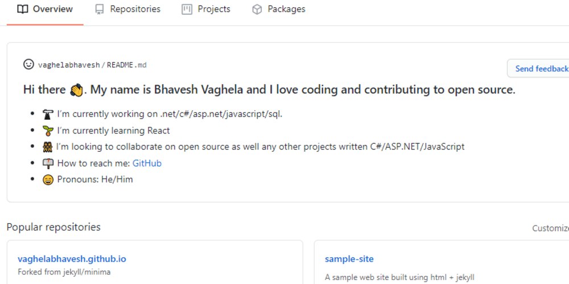Click the smiley icon beside README path

coord(28,65)
